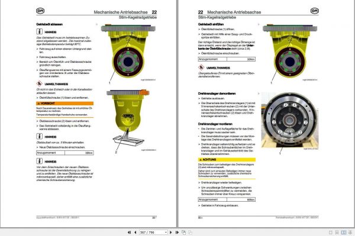Click the top gearbox illustration on left page
The image size is (355, 236).
128,51
